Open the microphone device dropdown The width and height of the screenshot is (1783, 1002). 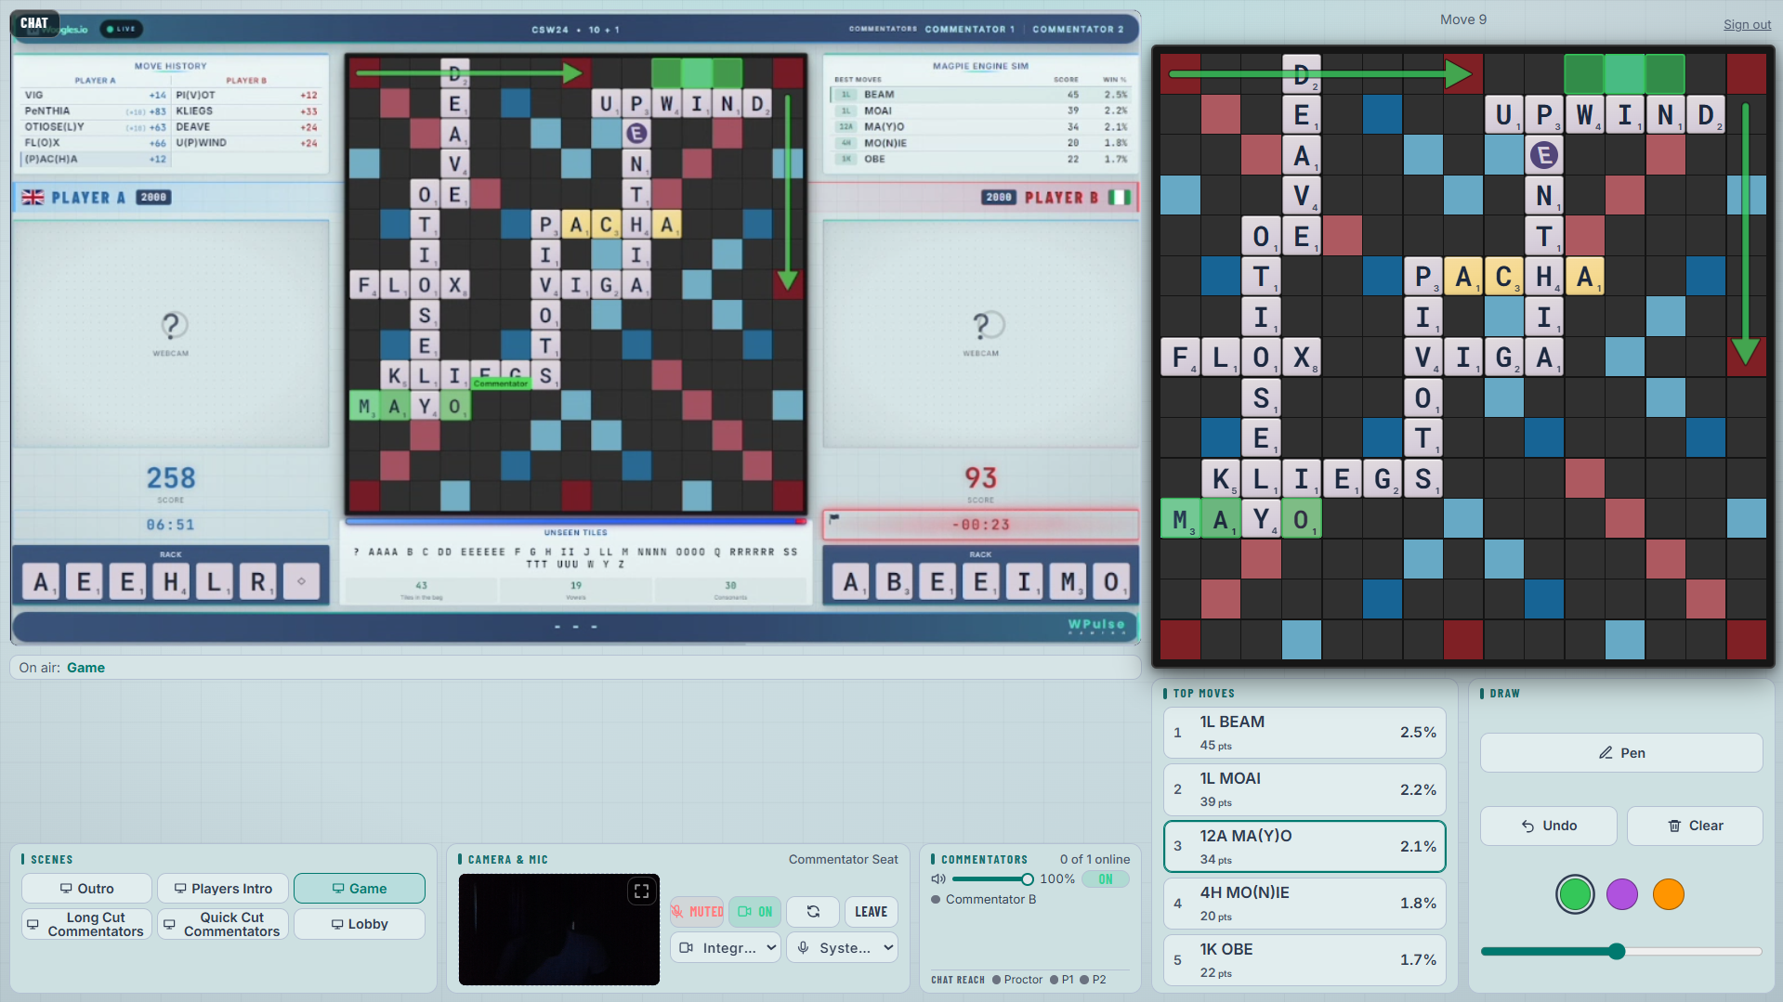pyautogui.click(x=843, y=948)
